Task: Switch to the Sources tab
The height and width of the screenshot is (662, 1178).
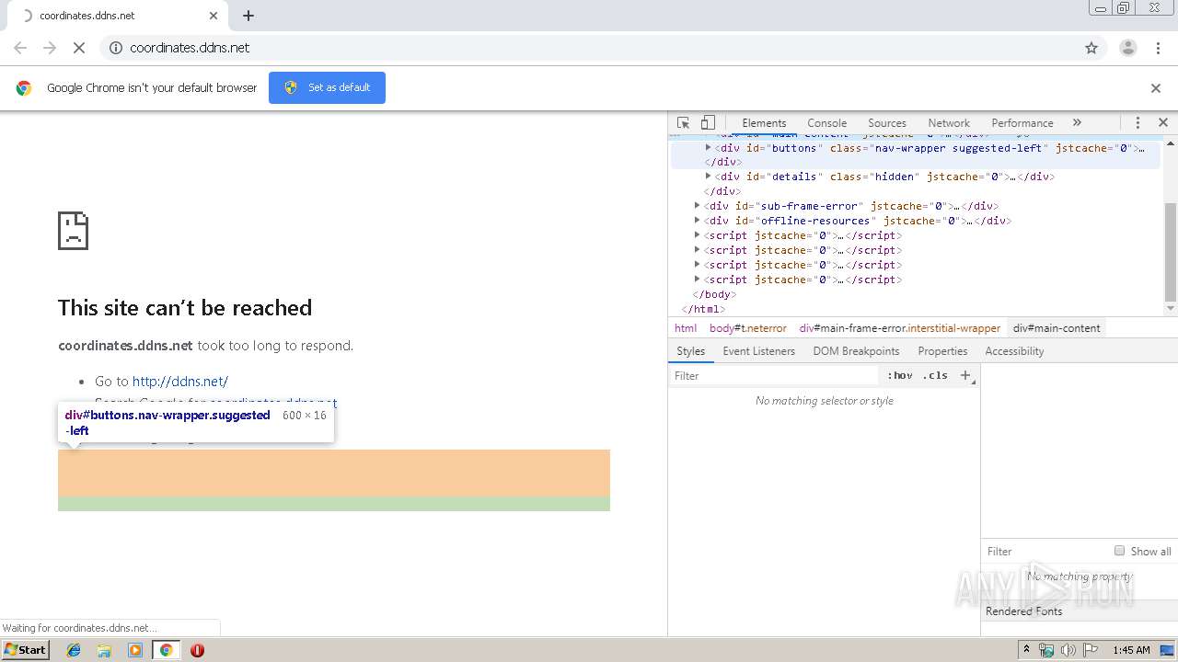Action: click(887, 123)
